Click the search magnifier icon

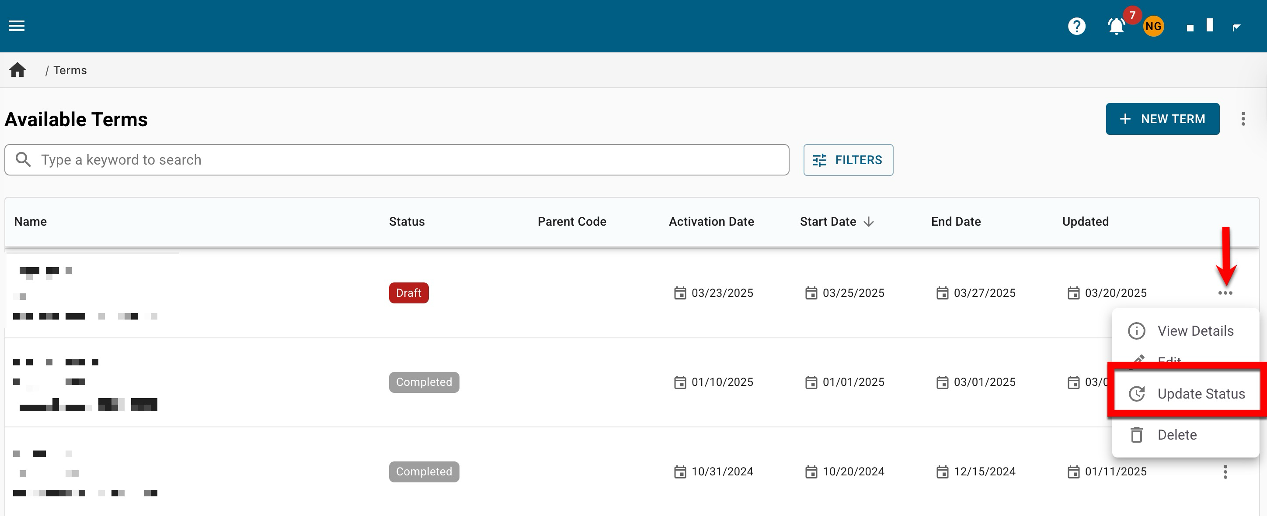(x=23, y=160)
